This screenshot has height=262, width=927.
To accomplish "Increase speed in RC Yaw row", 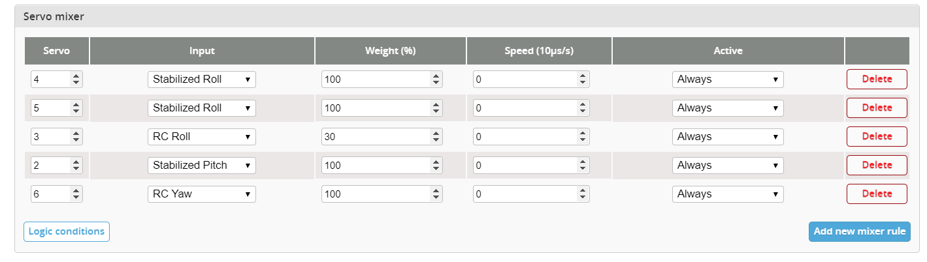I will tap(583, 191).
